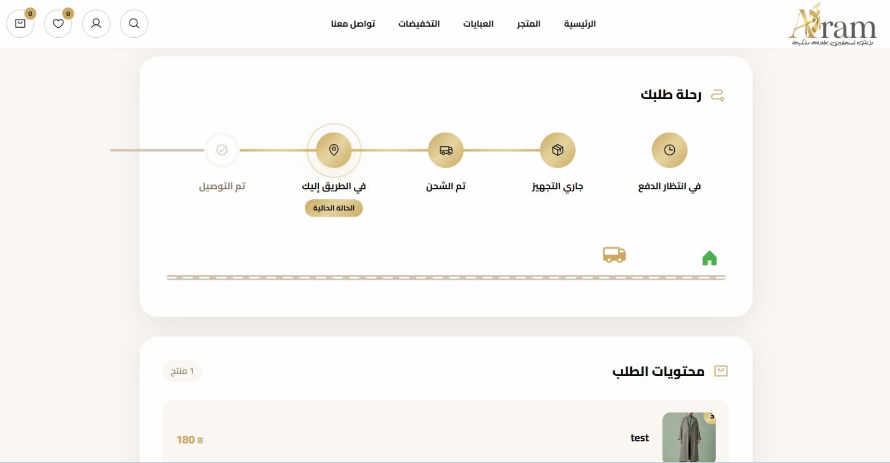Image resolution: width=890 pixels, height=463 pixels.
Task: Click the shipped truck step icon
Action: click(x=446, y=150)
